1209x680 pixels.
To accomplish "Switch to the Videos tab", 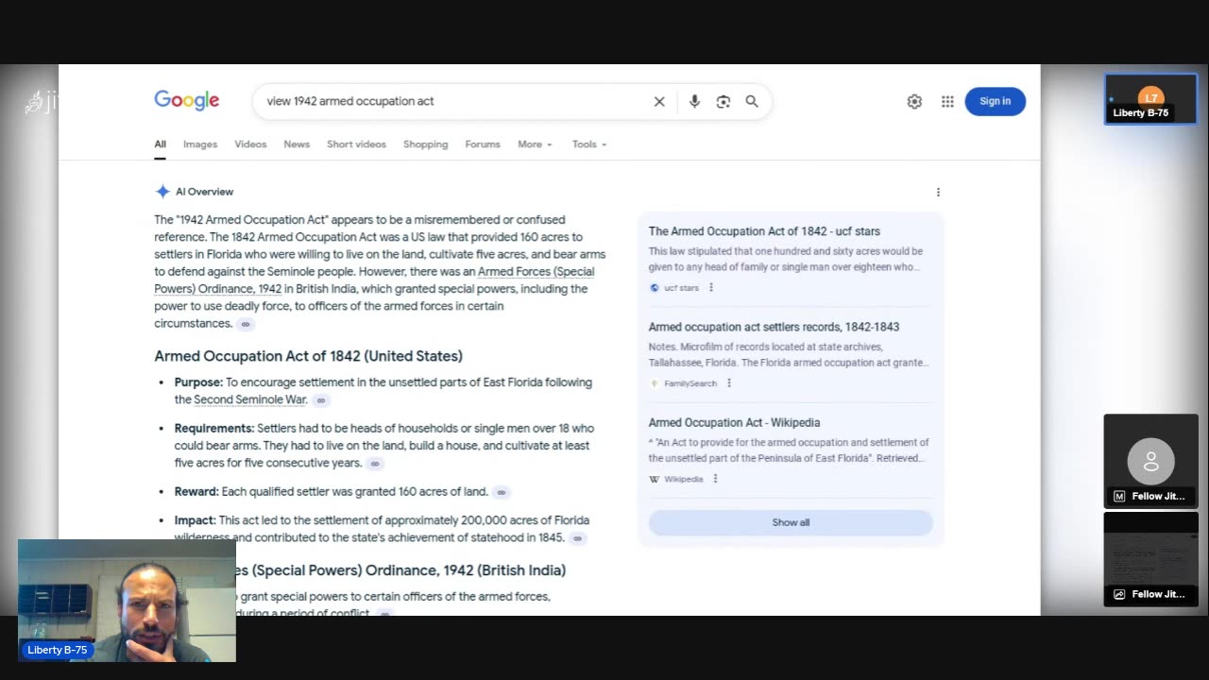I will pos(250,144).
